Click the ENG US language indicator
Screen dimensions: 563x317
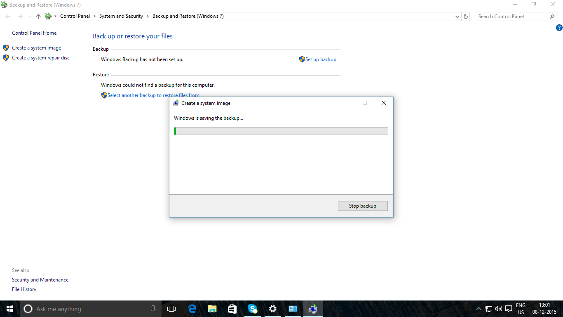click(x=521, y=309)
